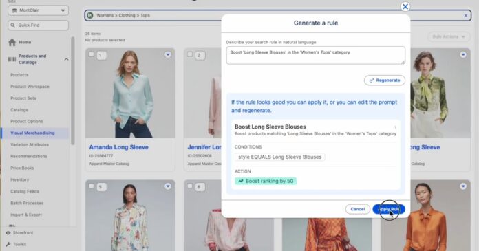Open dropdown on orange blouse card
The width and height of the screenshot is (479, 251).
pos(463,186)
